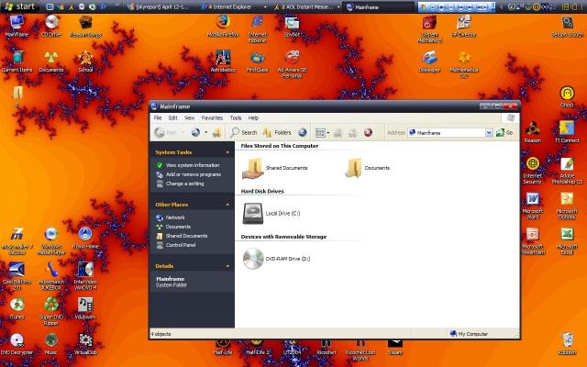
Task: Open the Edit menu
Action: pos(172,118)
